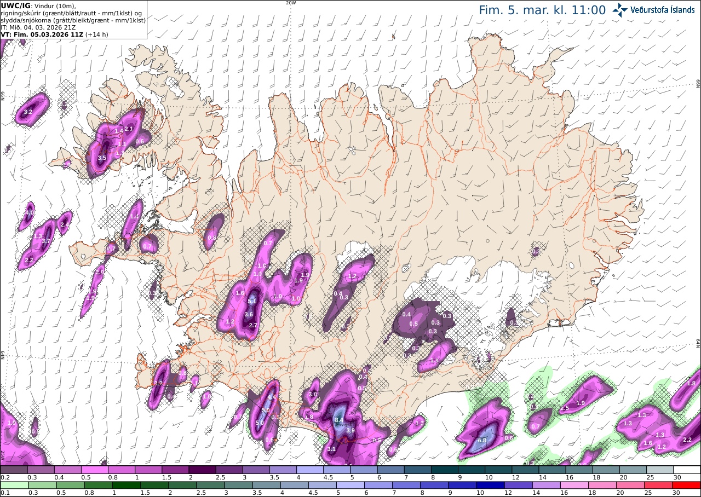Select the 0.5 pink swatch in the snow legend row
Viewport: 701px width, 497px height.
point(94,470)
